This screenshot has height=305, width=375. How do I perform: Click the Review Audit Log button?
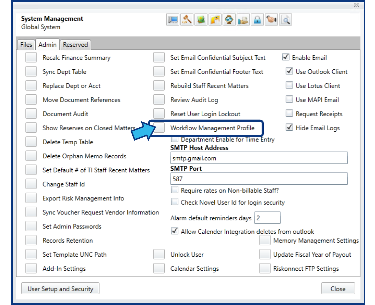(159, 100)
